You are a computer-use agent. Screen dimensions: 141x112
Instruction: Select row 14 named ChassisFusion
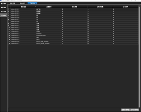tap(73, 36)
